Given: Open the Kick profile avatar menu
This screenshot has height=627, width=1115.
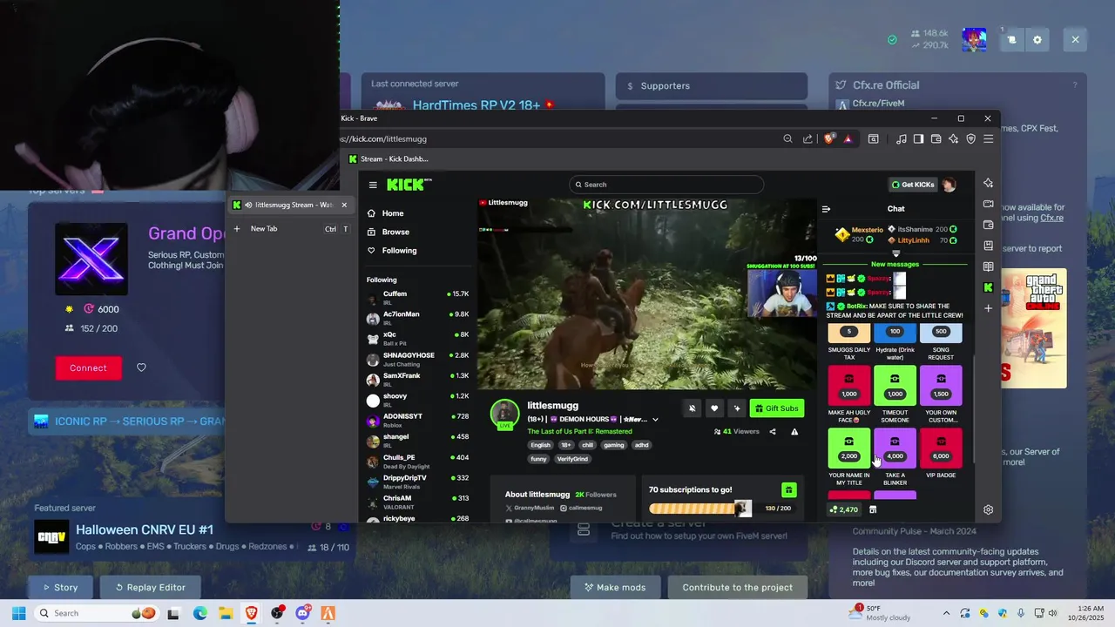Looking at the screenshot, I should point(949,185).
